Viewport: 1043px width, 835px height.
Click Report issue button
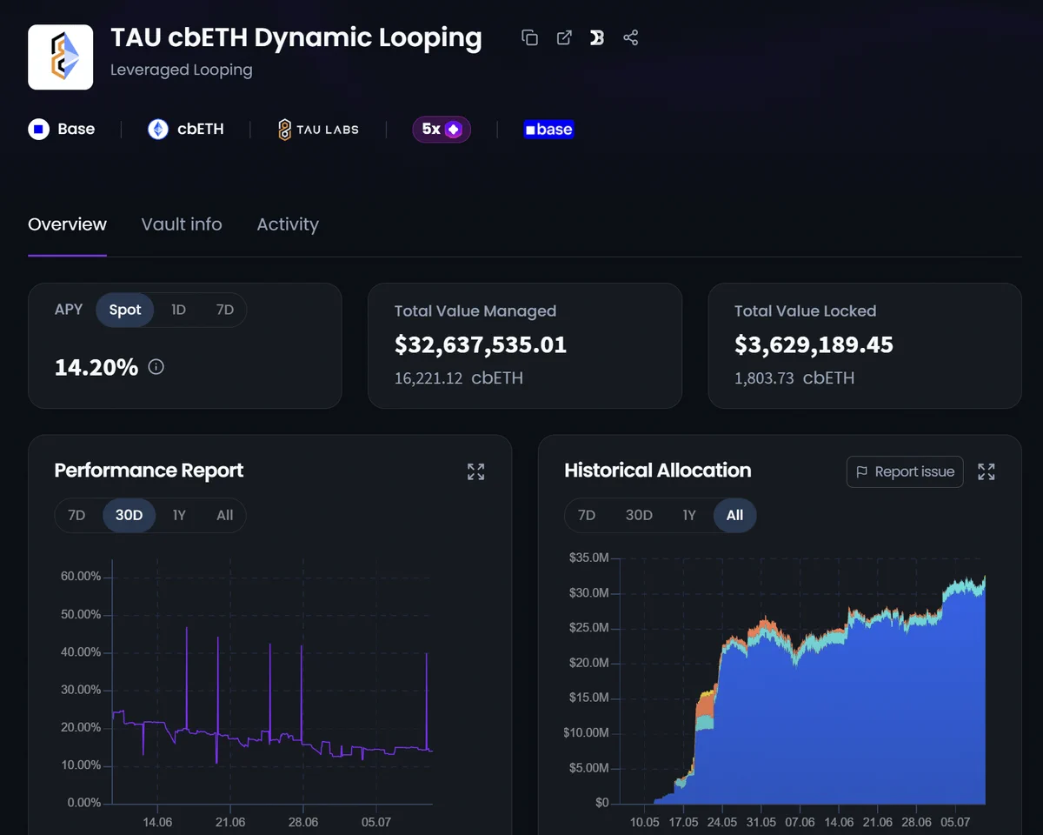(905, 471)
